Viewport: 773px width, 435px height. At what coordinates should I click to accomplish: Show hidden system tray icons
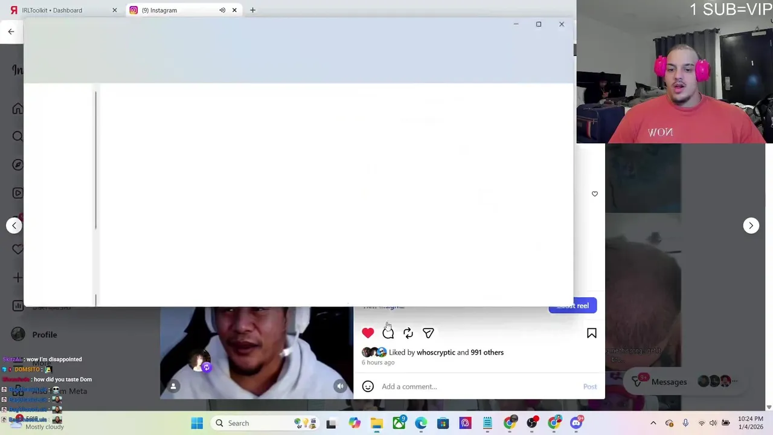point(653,423)
